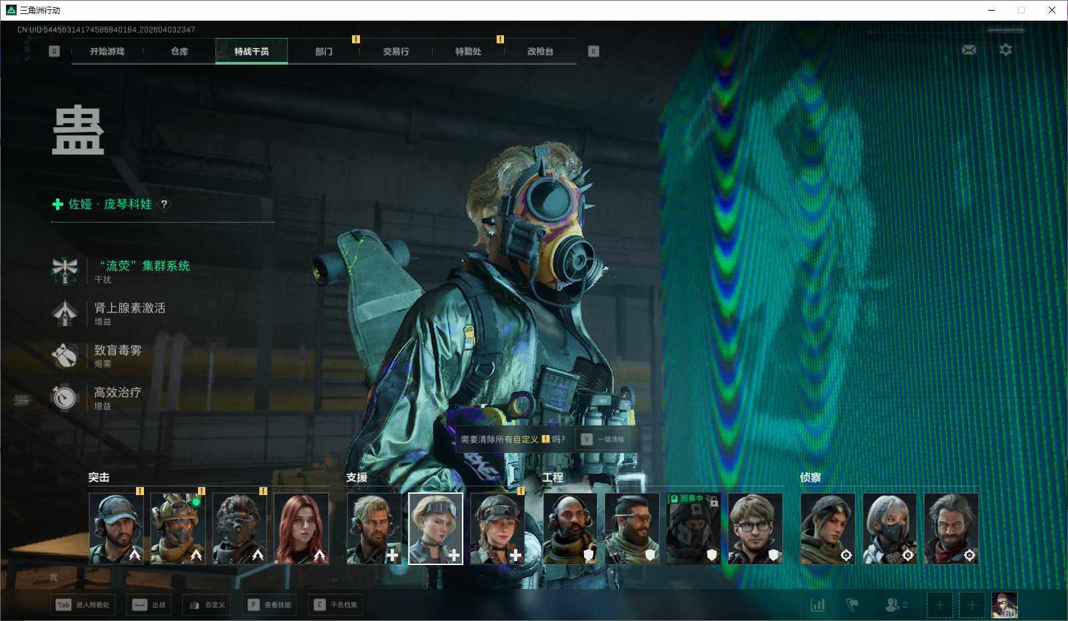Click the 查看技能 button

pyautogui.click(x=269, y=605)
